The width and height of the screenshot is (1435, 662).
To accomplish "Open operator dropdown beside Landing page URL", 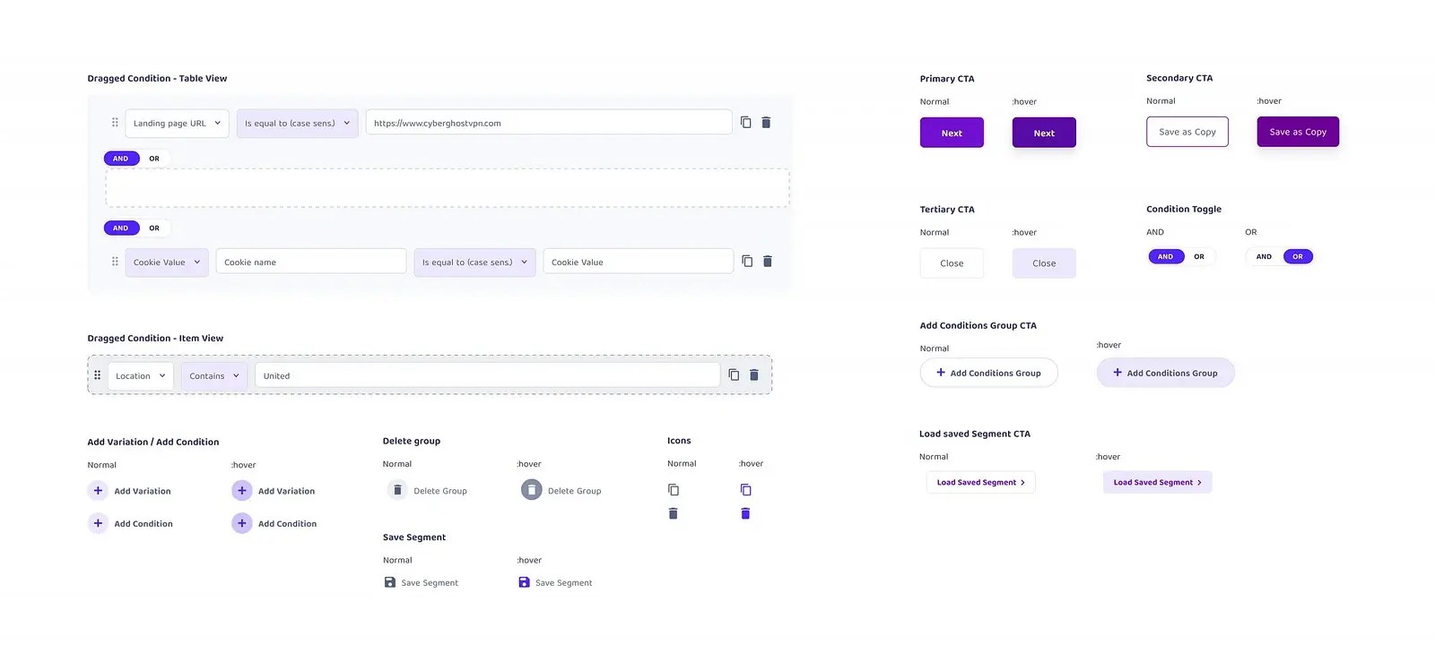I will pos(298,124).
